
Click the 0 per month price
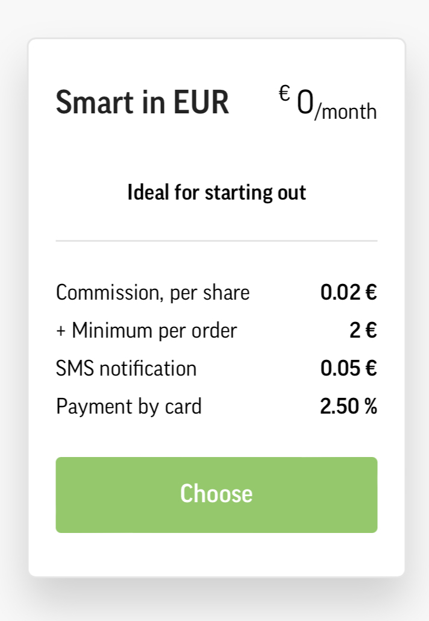click(x=328, y=103)
